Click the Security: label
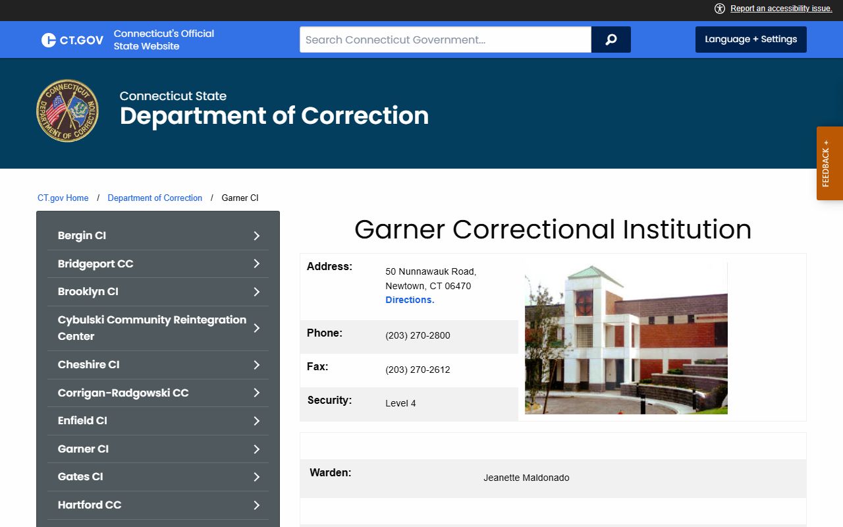Viewport: 843px width, 527px height. [329, 400]
